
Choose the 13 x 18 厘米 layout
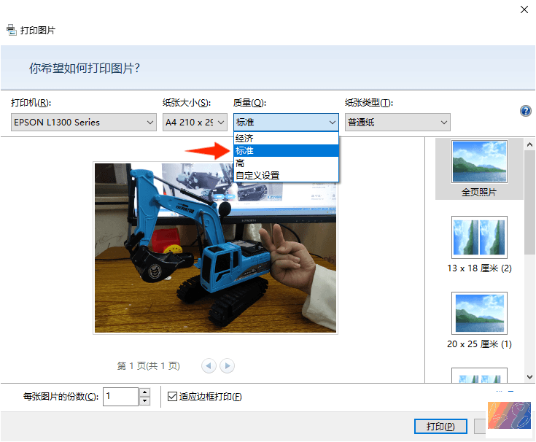(x=479, y=244)
